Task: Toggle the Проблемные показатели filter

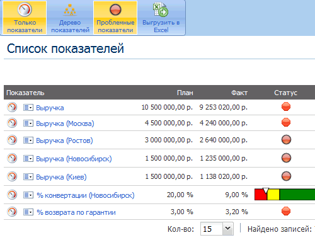Action: [115, 18]
